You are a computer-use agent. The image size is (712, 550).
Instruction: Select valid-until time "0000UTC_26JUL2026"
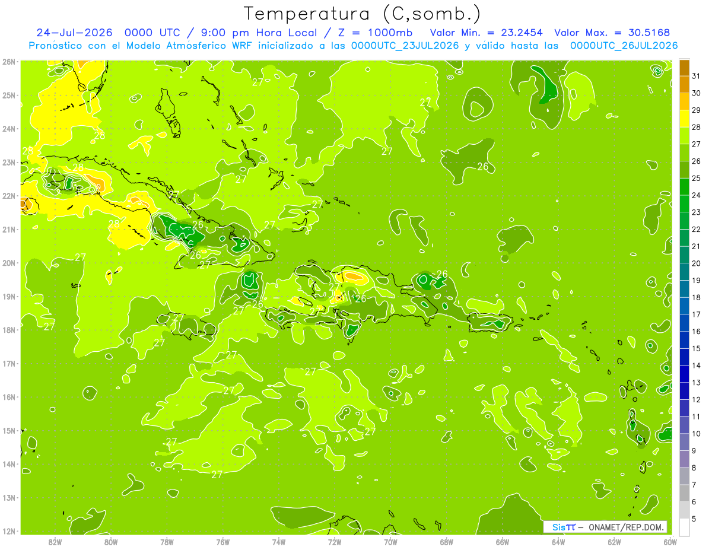tap(624, 46)
